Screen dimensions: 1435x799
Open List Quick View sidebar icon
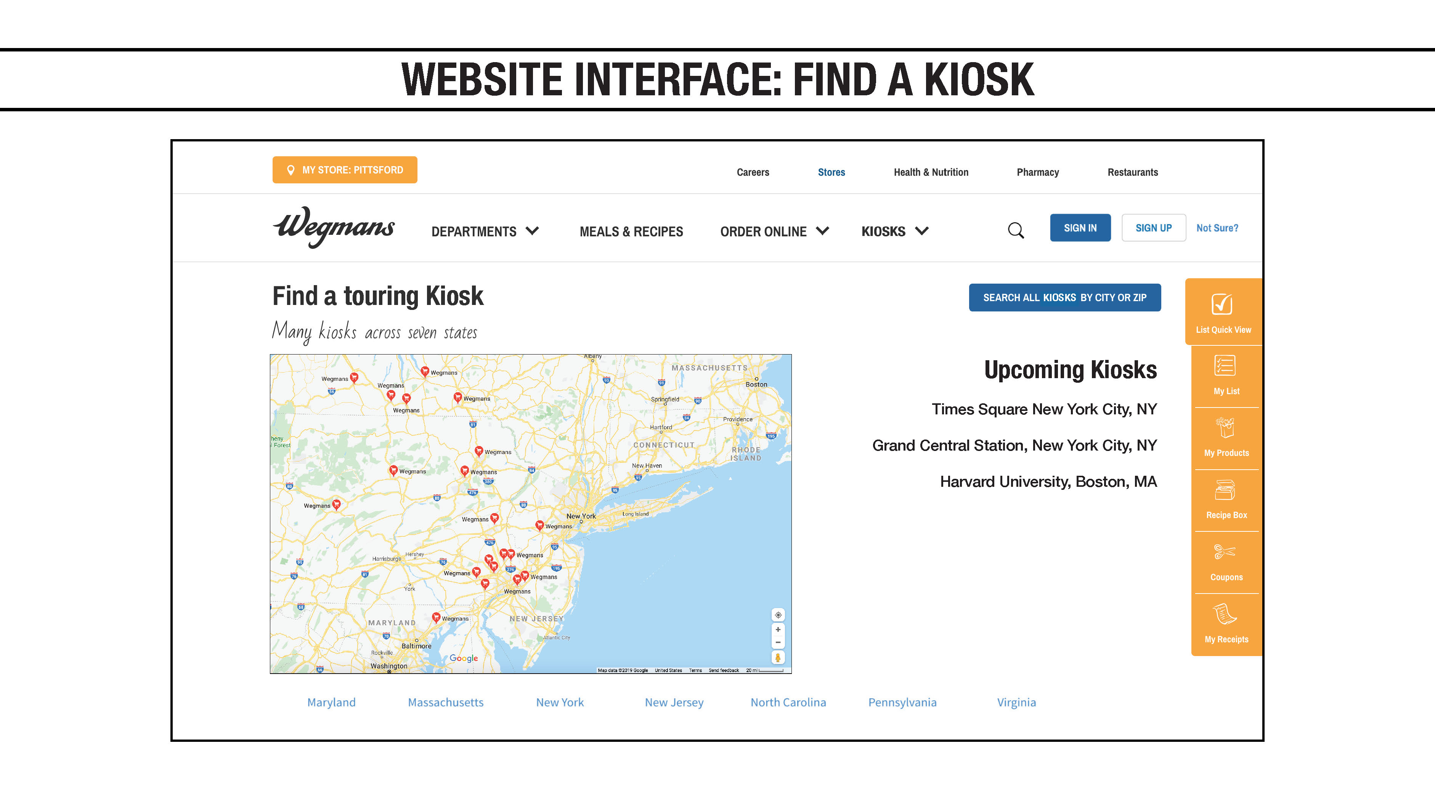pyautogui.click(x=1222, y=305)
